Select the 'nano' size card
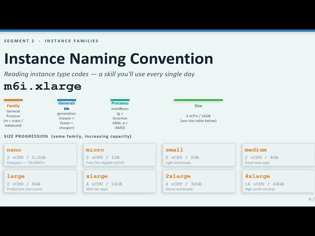This screenshot has width=315, height=236. pyautogui.click(x=40, y=155)
